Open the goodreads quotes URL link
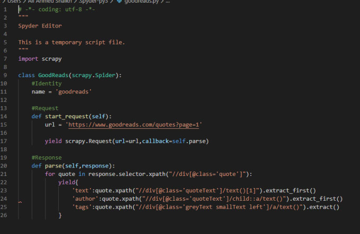The image size is (360, 234). click(x=133, y=125)
